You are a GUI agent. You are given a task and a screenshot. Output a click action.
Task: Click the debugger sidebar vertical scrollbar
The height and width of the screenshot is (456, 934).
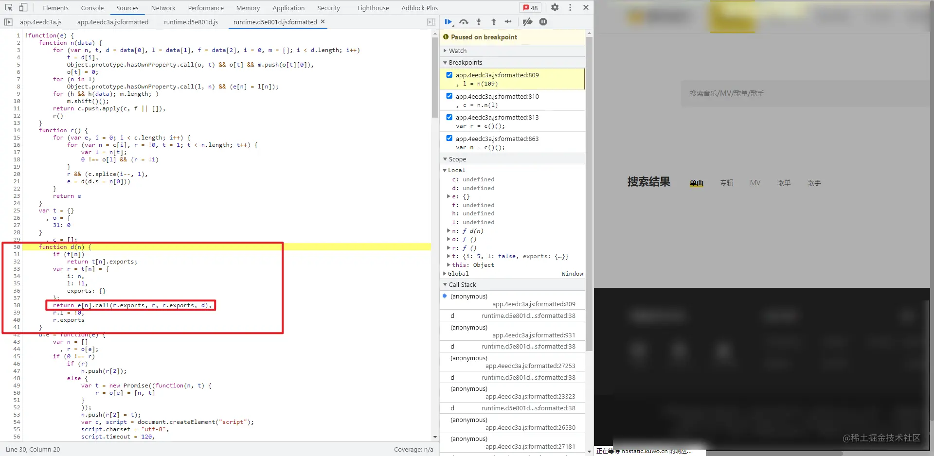pos(589,194)
